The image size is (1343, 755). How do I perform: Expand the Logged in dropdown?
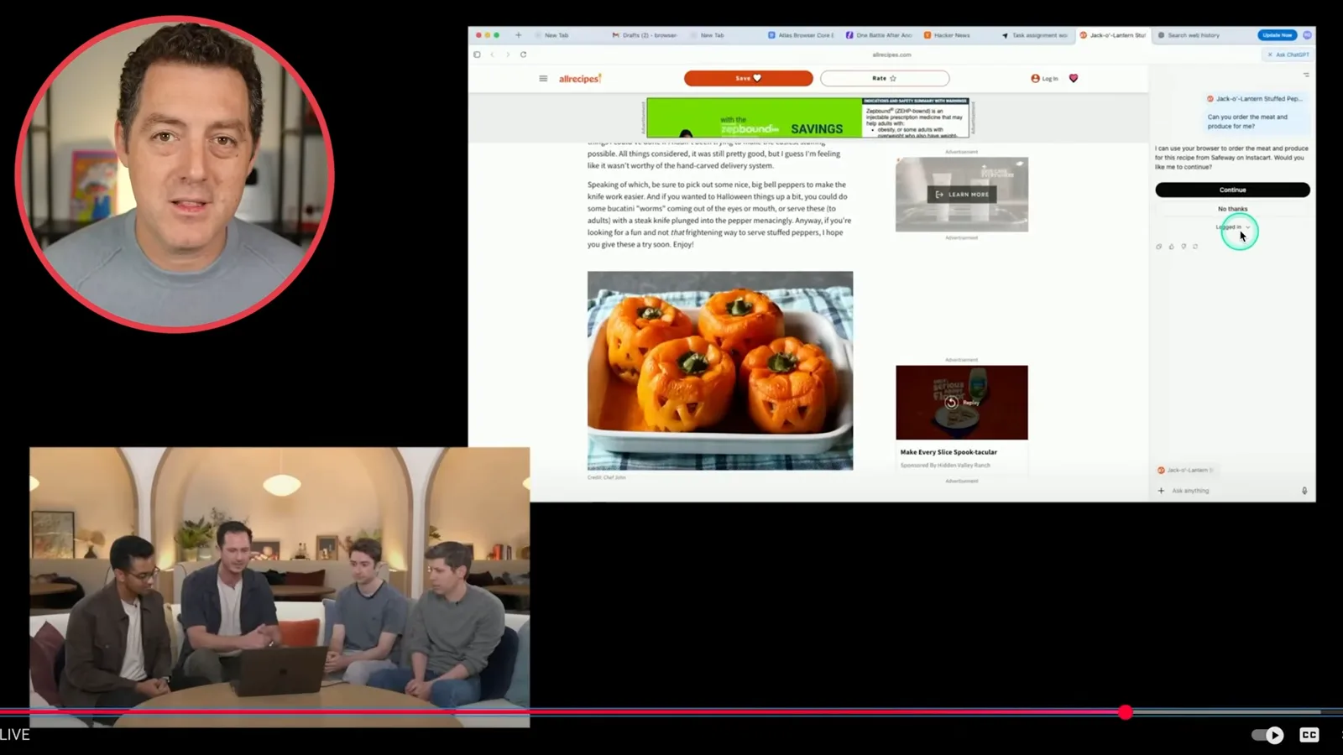1233,227
